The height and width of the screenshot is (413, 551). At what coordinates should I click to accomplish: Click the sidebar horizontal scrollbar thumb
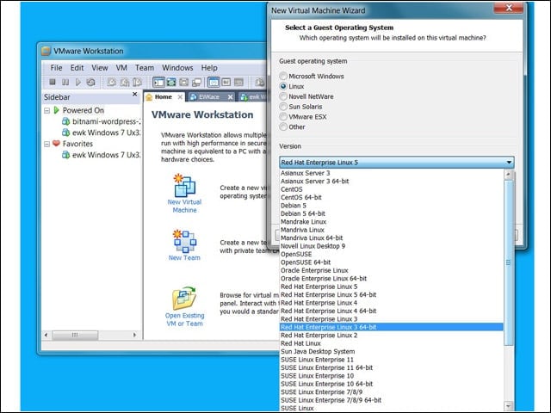click(75, 335)
